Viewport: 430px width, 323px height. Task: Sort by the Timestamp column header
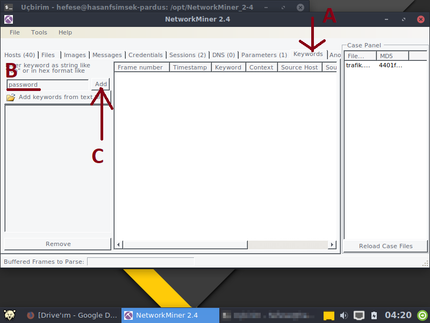(190, 67)
